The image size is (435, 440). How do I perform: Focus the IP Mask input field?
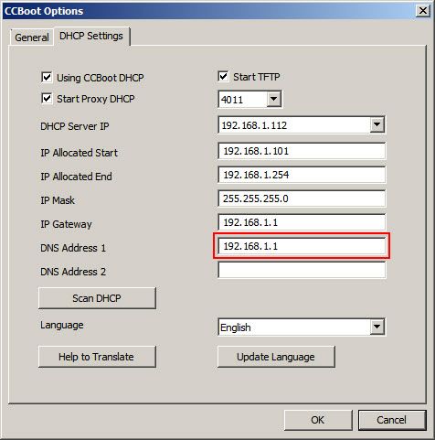[302, 199]
